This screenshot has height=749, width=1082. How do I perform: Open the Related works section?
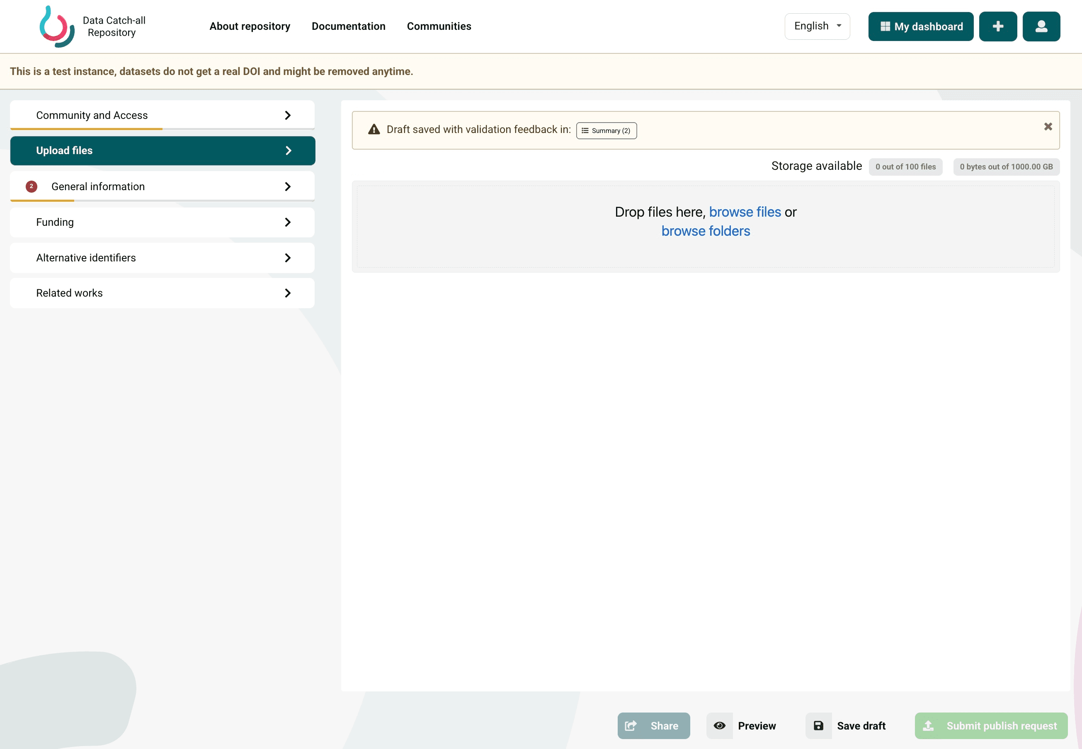click(x=163, y=293)
